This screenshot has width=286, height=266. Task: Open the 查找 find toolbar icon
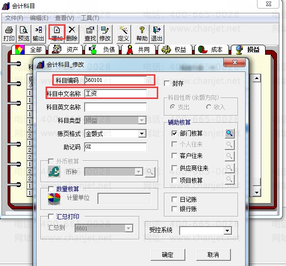click(90, 34)
